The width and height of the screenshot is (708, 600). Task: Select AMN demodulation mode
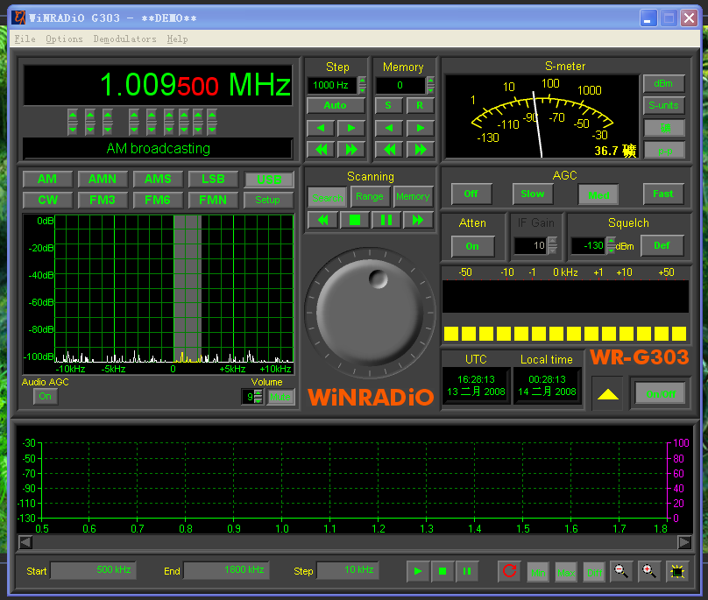click(x=103, y=180)
